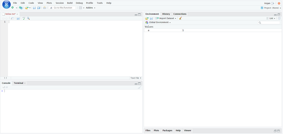Open the List view dropdown
This screenshot has width=283, height=134.
271,18
